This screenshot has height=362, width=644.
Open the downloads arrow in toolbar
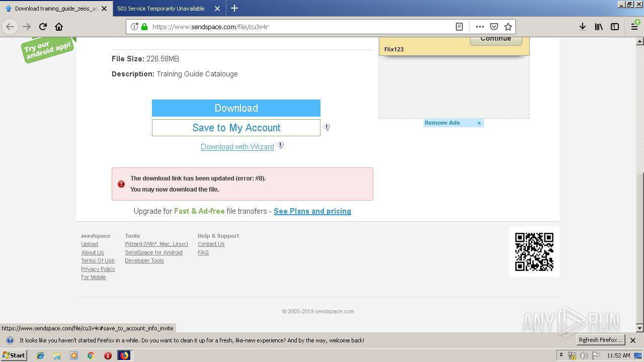[x=583, y=27]
